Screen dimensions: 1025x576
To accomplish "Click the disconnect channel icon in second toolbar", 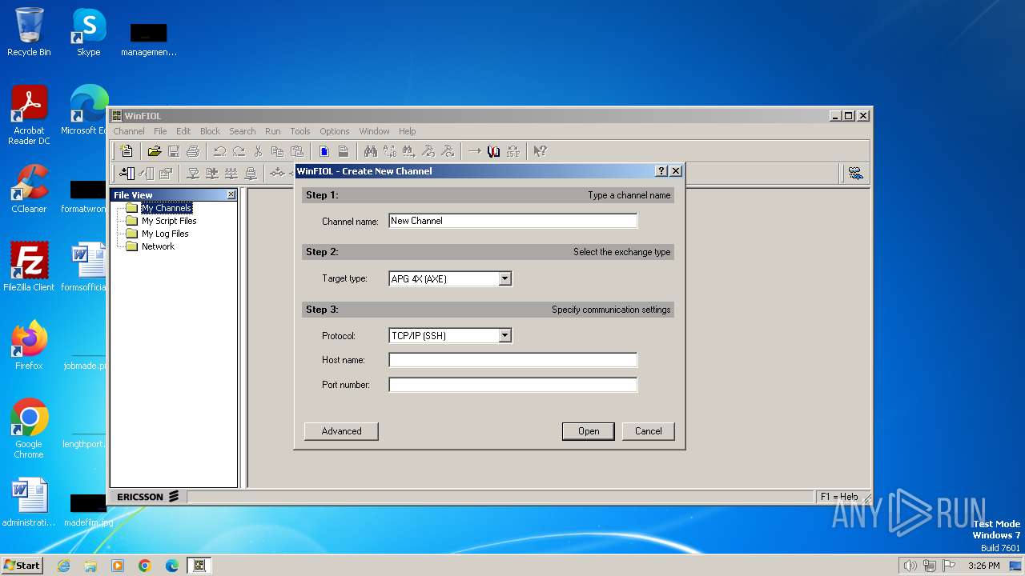I will tap(146, 173).
